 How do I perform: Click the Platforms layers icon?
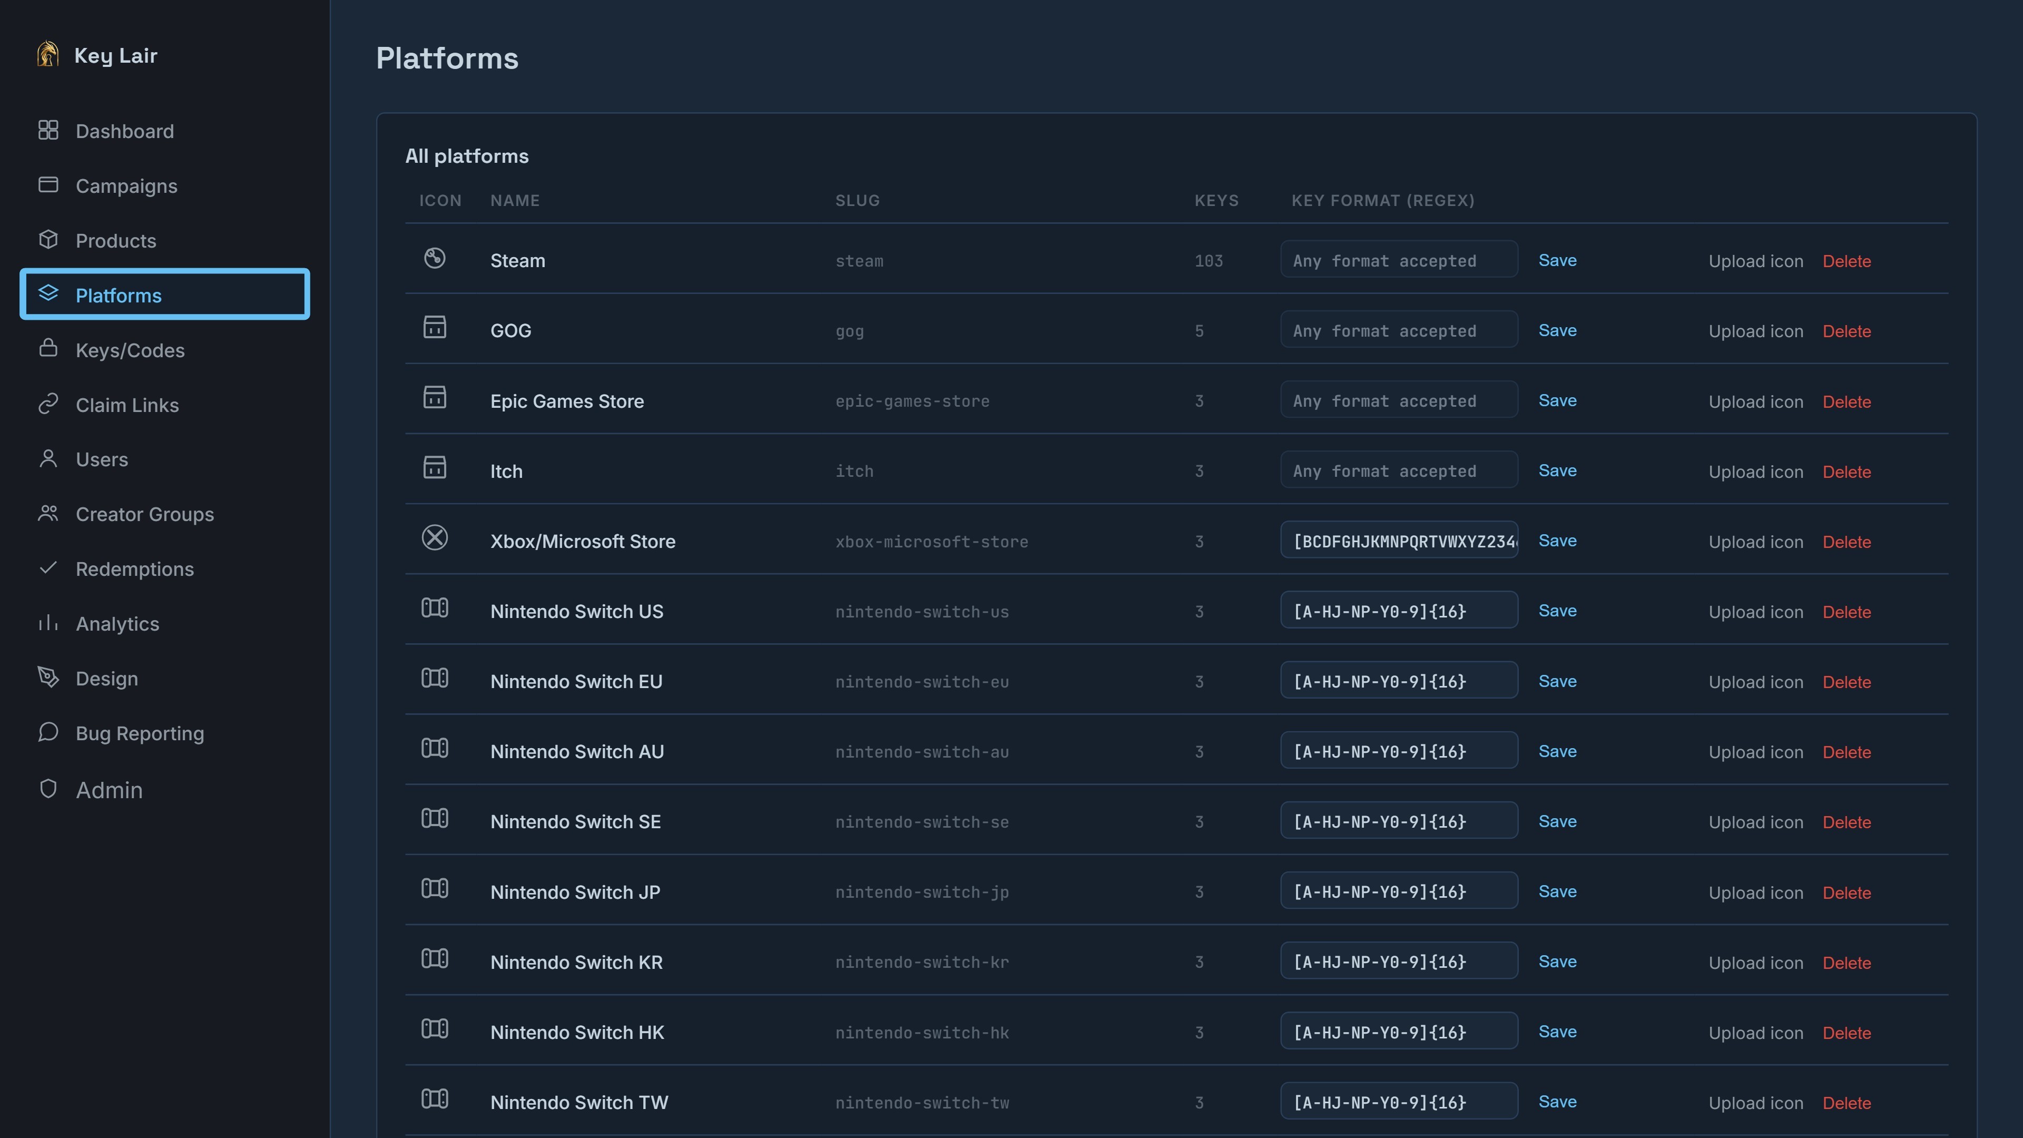(x=48, y=294)
